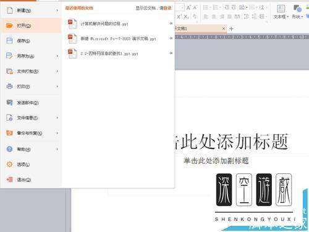Viewport: 309px width, 232px height.
Task: Click the horizontal ruler above the slide
Action: tap(242, 37)
